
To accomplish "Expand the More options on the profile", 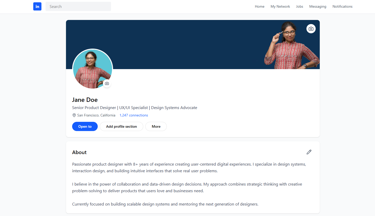I will pos(156,126).
